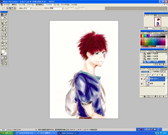This screenshot has width=168, height=135.
Task: Select the Clone Stamp tool
Action: (2, 29)
